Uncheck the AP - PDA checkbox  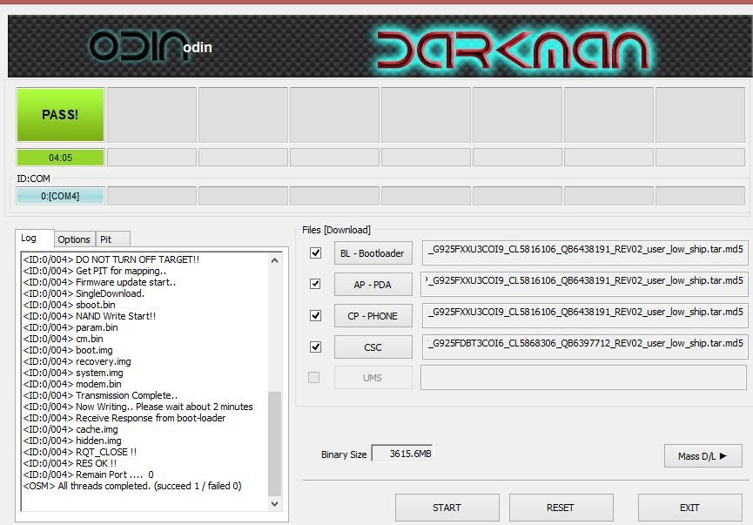(315, 284)
